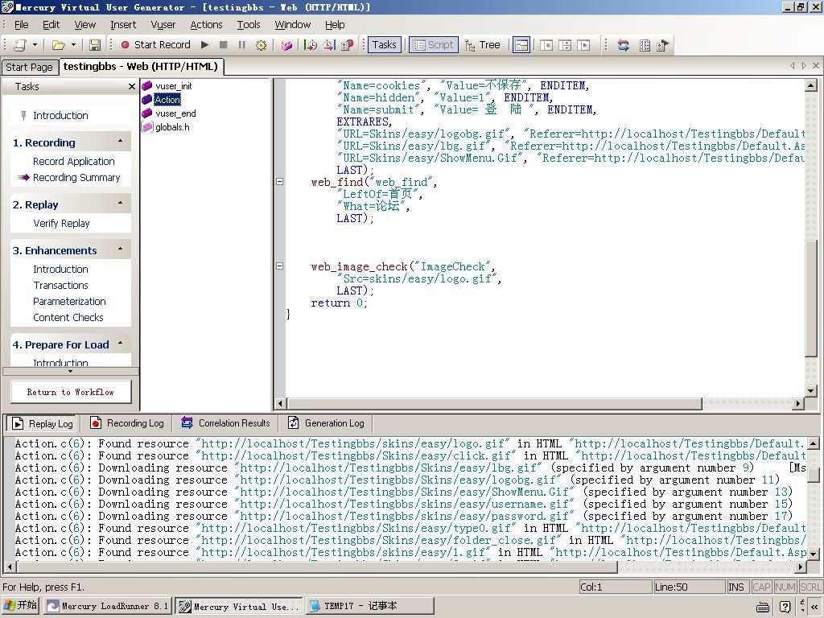Collapse the 2. Replay task section
The width and height of the screenshot is (824, 618).
click(x=121, y=204)
